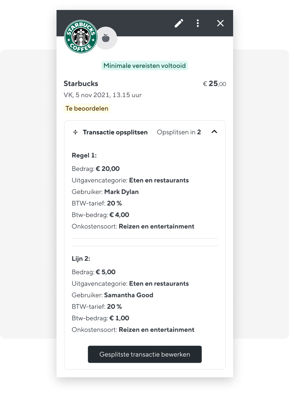Click the € 5,00 amount in Lijn 2
The image size is (289, 393).
tap(106, 272)
